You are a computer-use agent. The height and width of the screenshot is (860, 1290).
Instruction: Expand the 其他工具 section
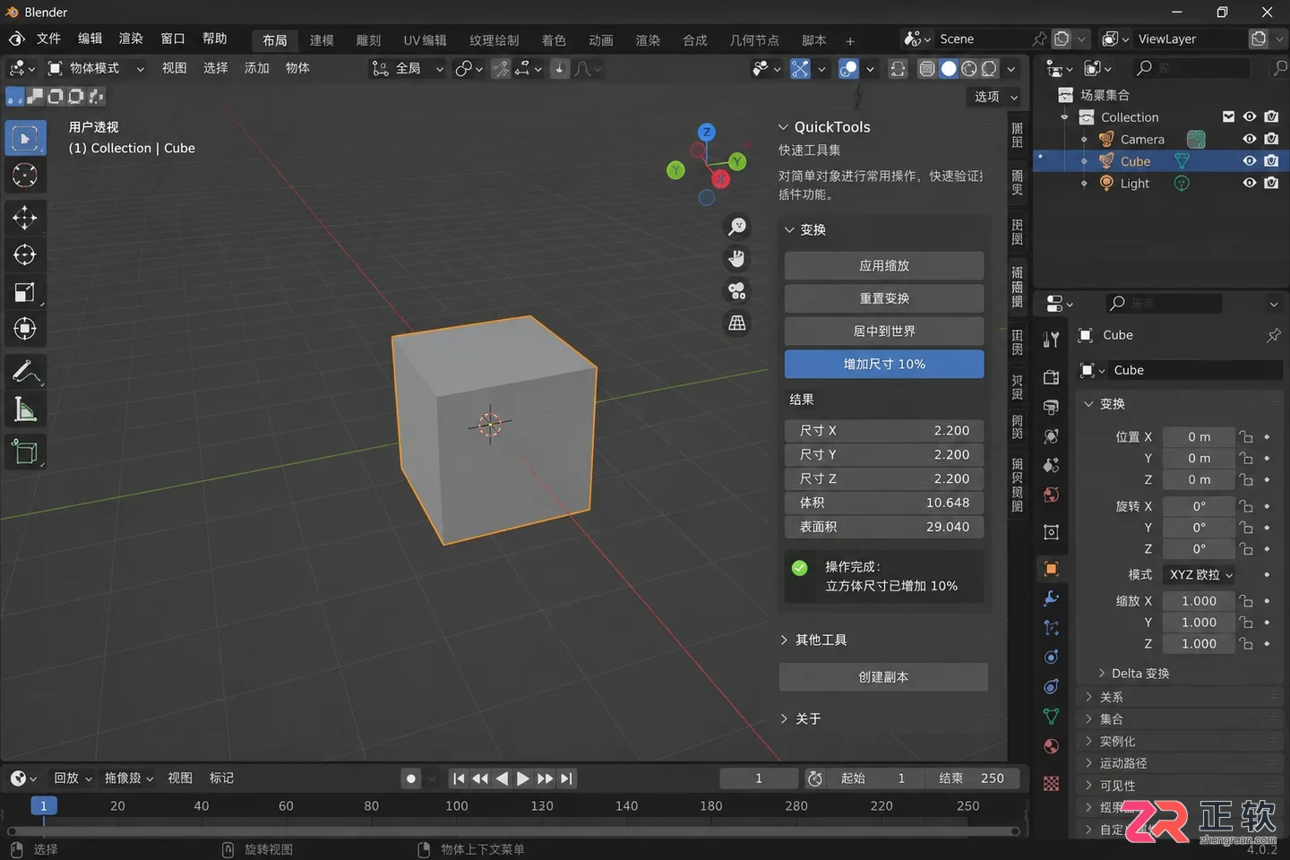click(x=813, y=641)
